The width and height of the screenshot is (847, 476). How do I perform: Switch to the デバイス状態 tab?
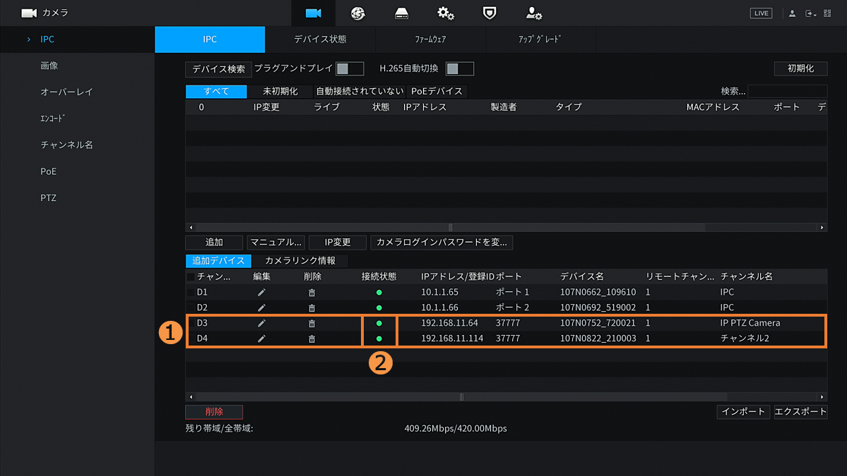[320, 39]
